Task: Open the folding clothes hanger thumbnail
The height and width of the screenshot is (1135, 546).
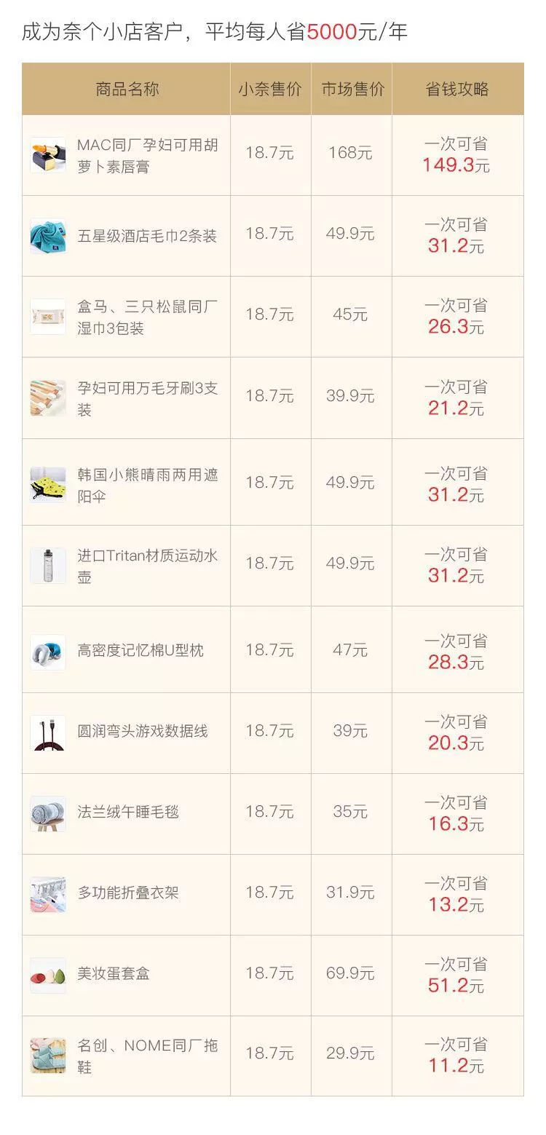Action: pos(48,895)
